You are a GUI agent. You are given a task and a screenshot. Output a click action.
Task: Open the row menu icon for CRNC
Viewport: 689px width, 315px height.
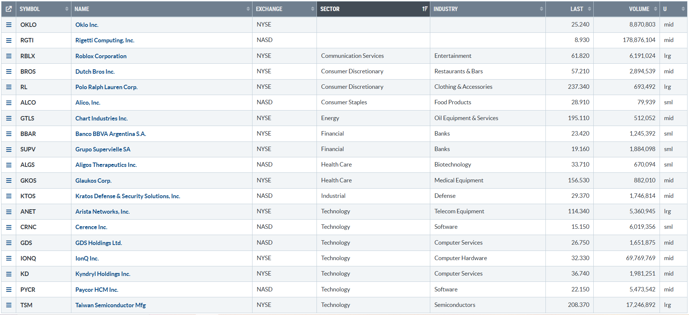coord(9,227)
